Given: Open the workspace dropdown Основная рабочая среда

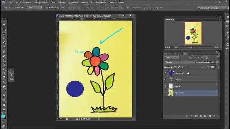Looking at the screenshot, I should click(x=213, y=8).
